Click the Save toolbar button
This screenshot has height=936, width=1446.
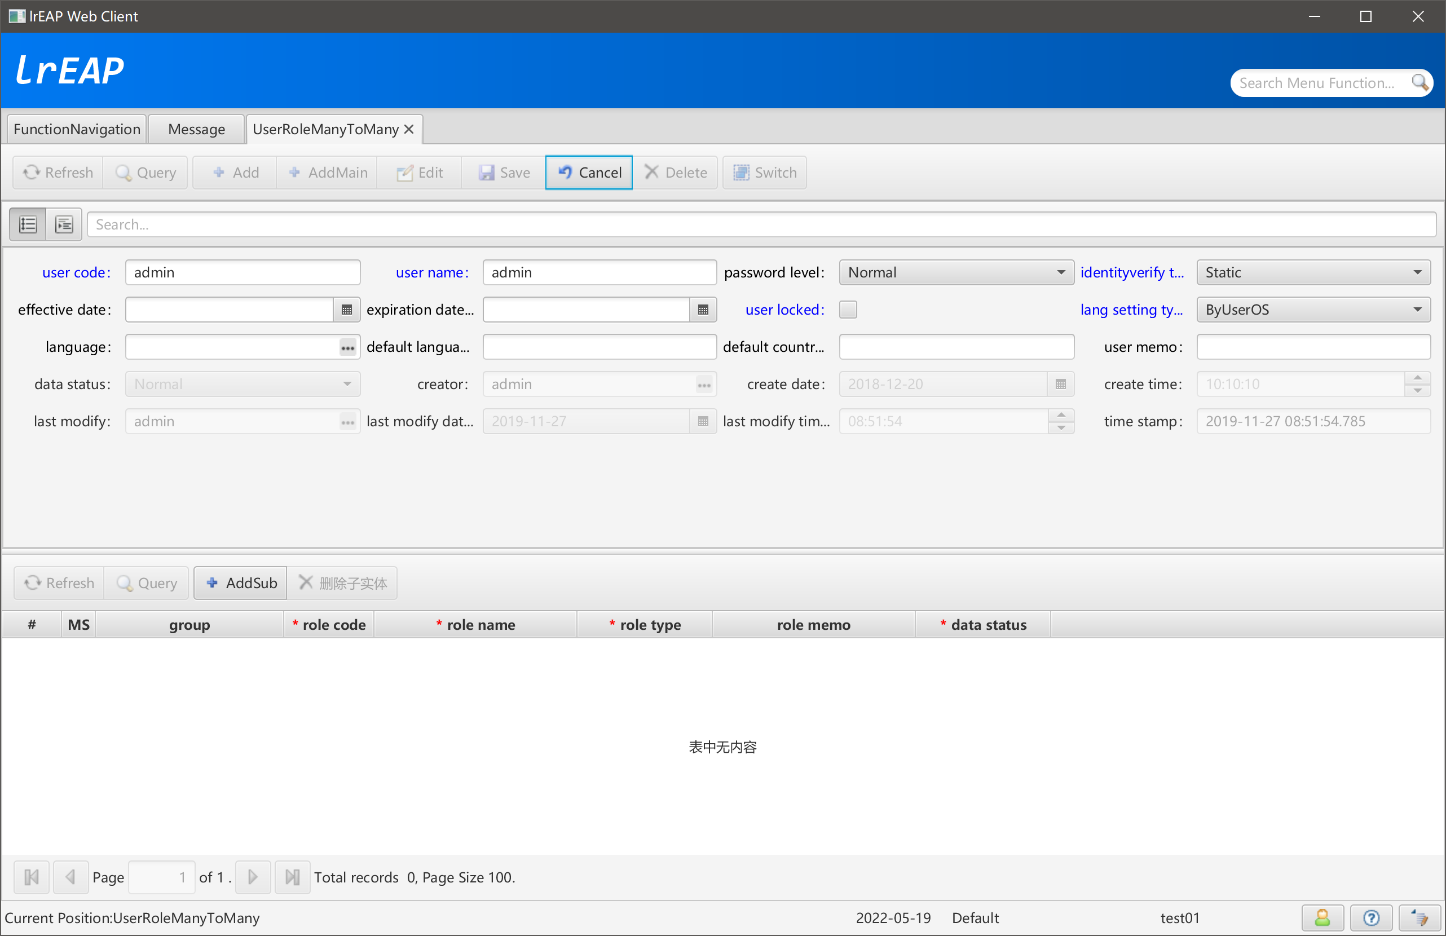504,173
